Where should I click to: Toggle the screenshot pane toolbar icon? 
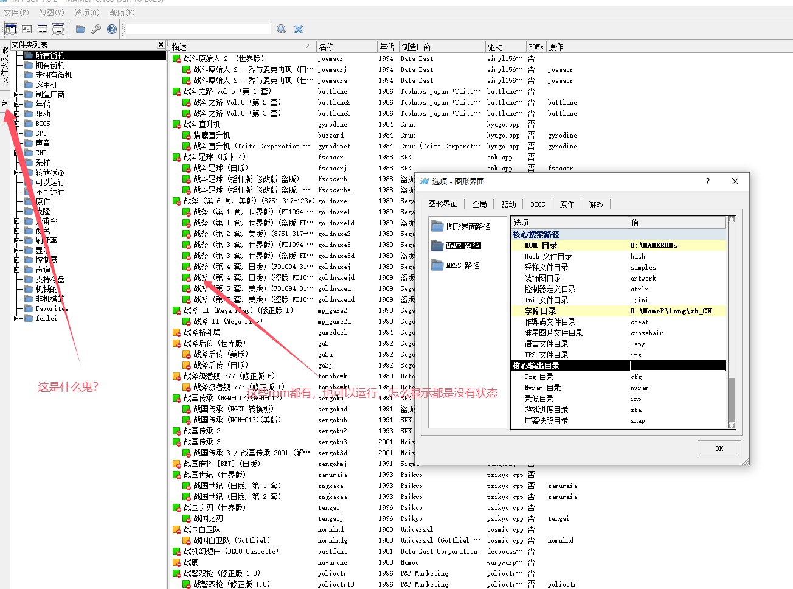tap(27, 29)
